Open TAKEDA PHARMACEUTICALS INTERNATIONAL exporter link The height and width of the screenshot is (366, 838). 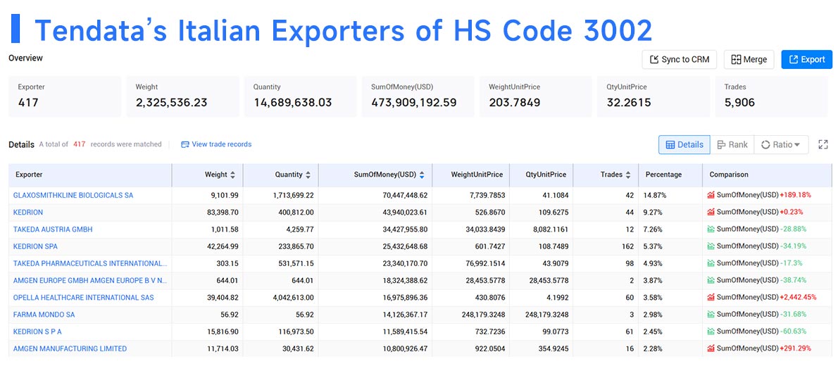click(x=90, y=263)
